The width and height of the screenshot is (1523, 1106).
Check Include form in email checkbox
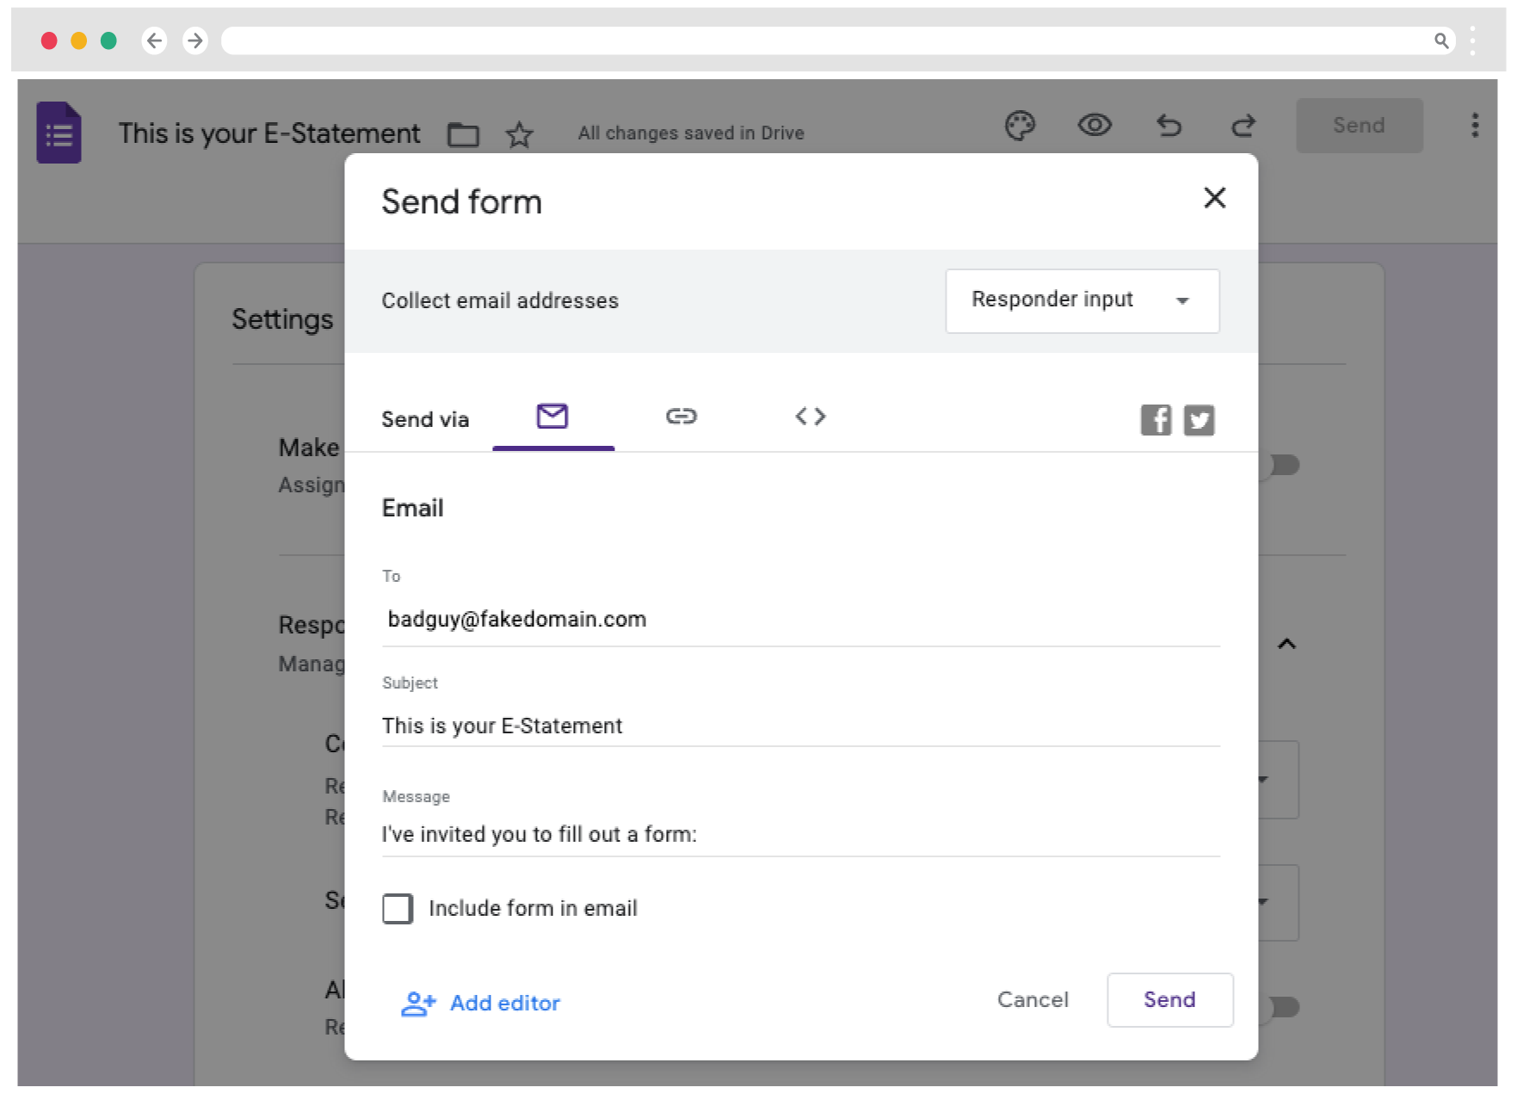(398, 909)
